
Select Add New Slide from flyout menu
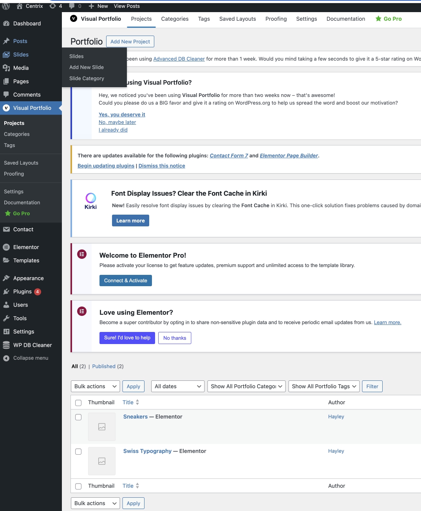click(x=87, y=67)
